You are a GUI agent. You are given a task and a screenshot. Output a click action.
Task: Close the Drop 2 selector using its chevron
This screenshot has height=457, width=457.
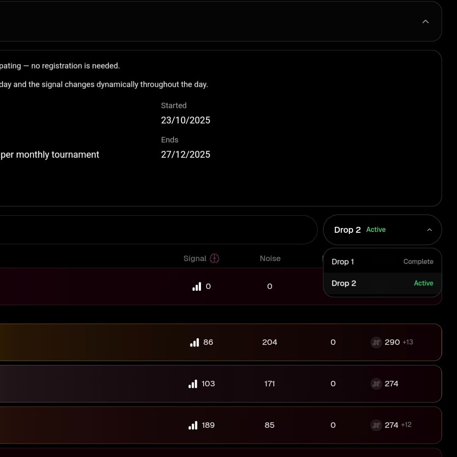[429, 230]
